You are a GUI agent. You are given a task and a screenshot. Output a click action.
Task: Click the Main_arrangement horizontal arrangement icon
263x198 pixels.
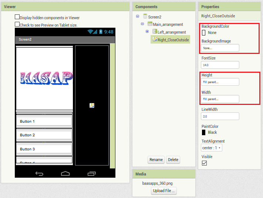click(x=150, y=24)
